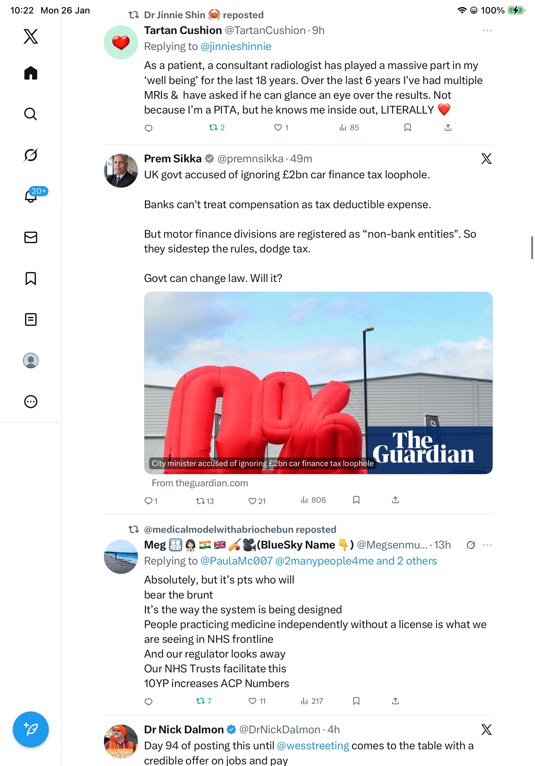Open Bookmarks from the sidebar
Image resolution: width=535 pixels, height=766 pixels.
(x=31, y=278)
